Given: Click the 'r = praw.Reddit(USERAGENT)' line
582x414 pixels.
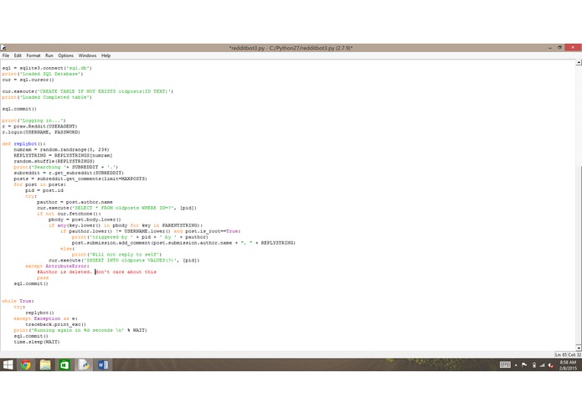Looking at the screenshot, I should point(39,127).
